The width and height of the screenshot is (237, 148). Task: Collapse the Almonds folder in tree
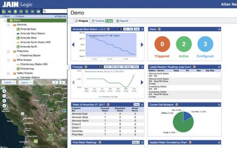pos(8,25)
